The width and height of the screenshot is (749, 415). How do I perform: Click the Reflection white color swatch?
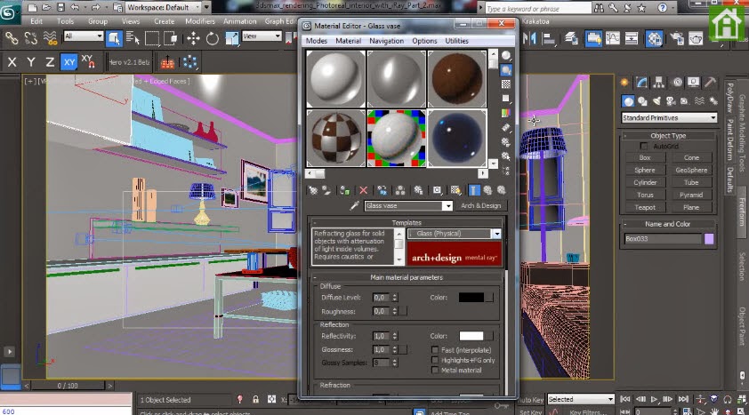pos(471,336)
